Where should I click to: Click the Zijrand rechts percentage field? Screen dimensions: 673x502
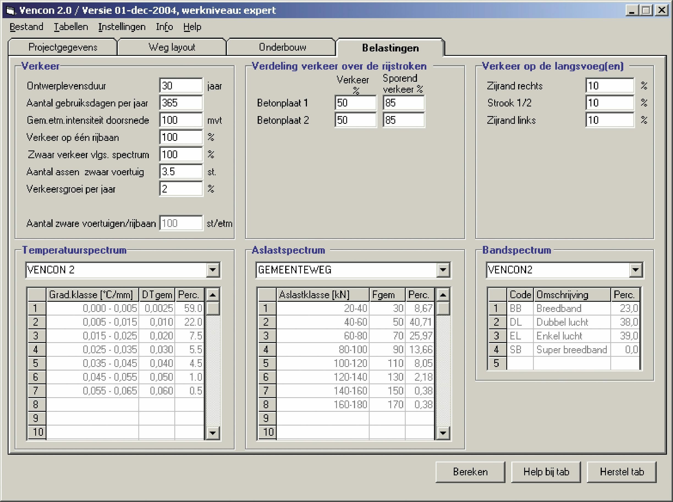pyautogui.click(x=610, y=86)
